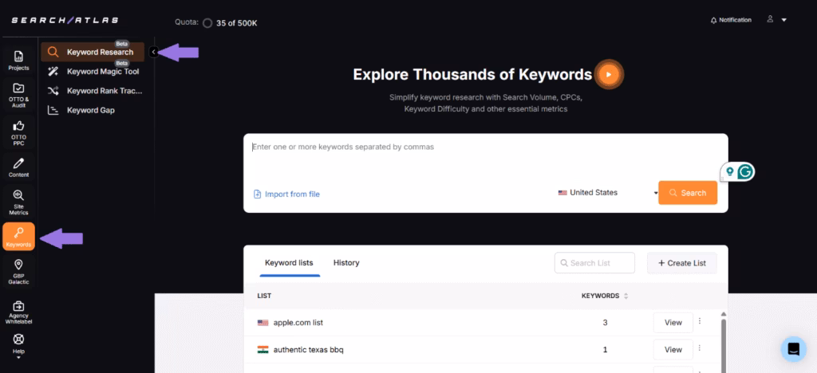Open Site Metrics section

(x=19, y=202)
